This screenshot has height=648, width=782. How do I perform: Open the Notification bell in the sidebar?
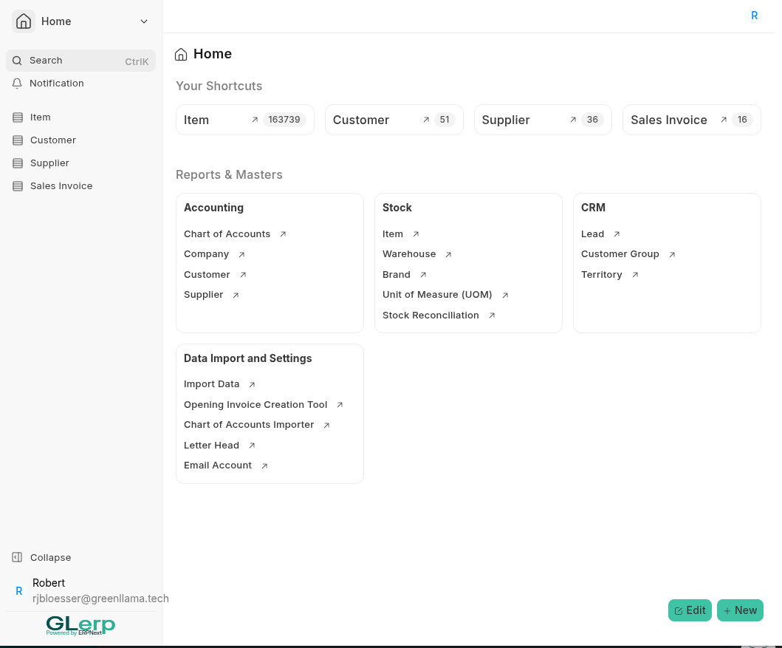pos(16,83)
